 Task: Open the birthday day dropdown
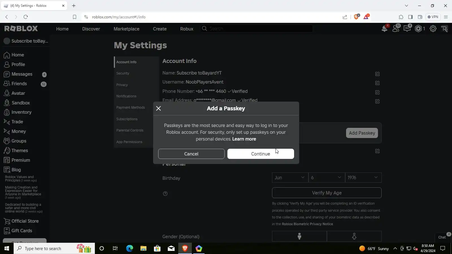point(327,178)
